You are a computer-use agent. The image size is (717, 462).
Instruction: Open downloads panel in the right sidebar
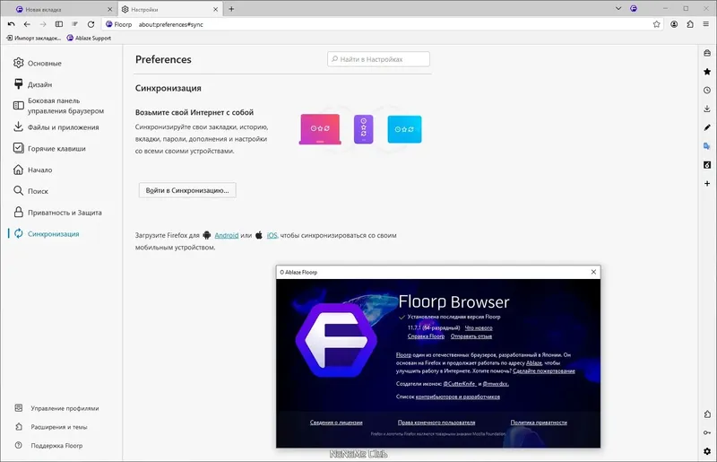707,109
